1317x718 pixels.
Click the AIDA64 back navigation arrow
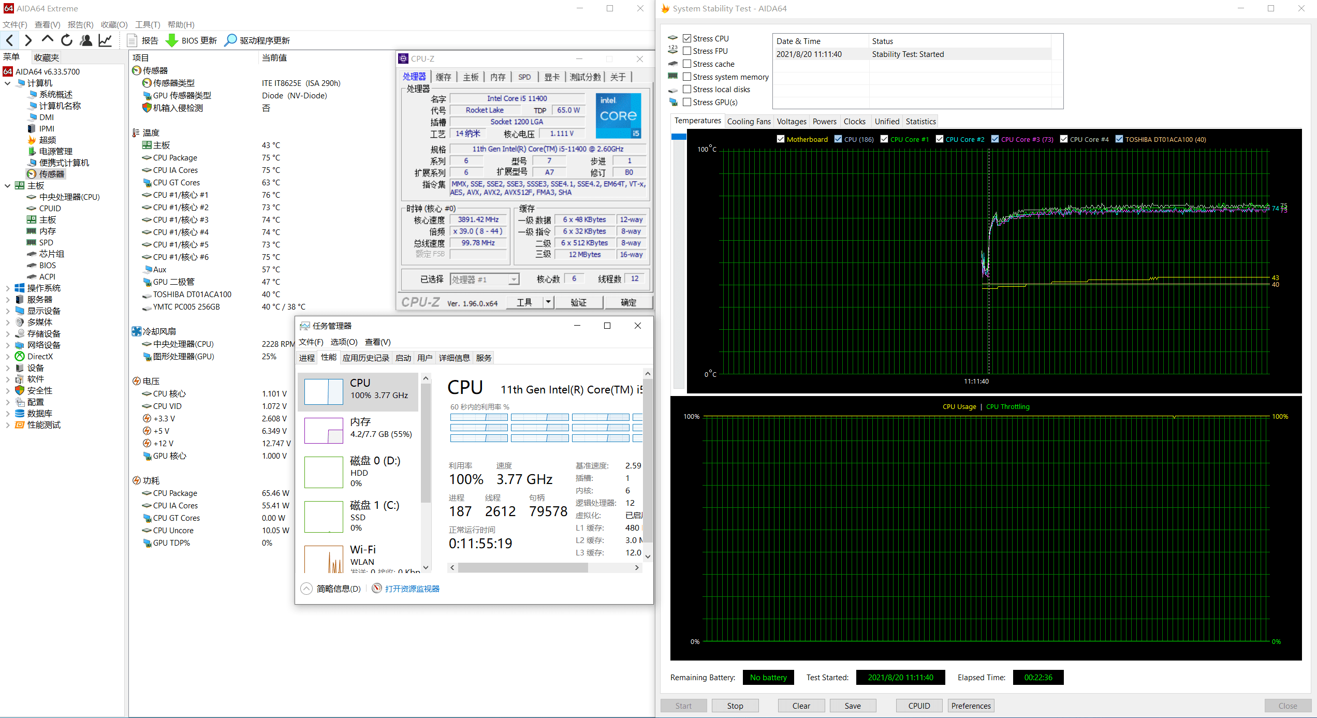[10, 40]
